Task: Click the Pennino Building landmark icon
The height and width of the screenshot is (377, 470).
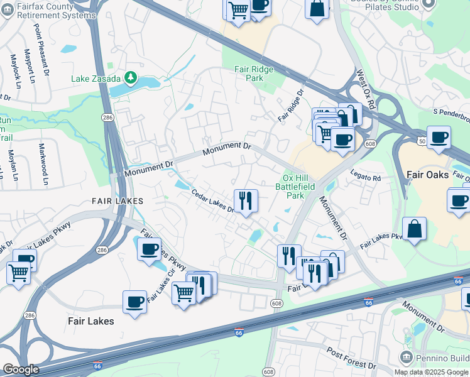Action: point(406,358)
